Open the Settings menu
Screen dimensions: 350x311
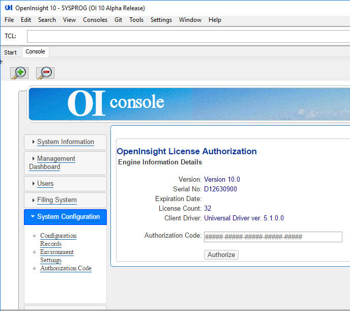[161, 20]
